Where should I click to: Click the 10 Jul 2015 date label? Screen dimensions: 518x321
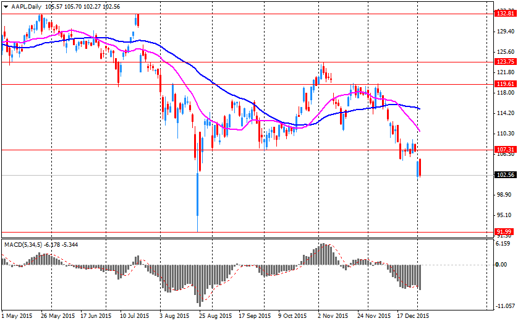click(135, 315)
